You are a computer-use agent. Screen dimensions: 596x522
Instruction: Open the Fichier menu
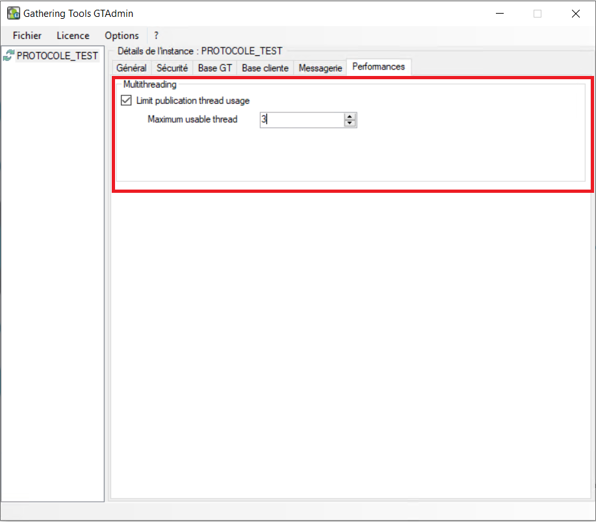click(x=27, y=36)
